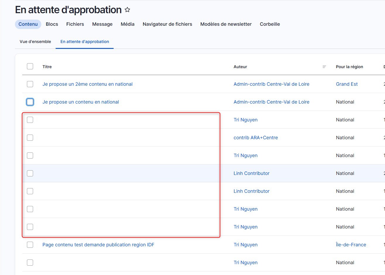The height and width of the screenshot is (275, 385).
Task: Open the Corbeille tab
Action: point(270,24)
